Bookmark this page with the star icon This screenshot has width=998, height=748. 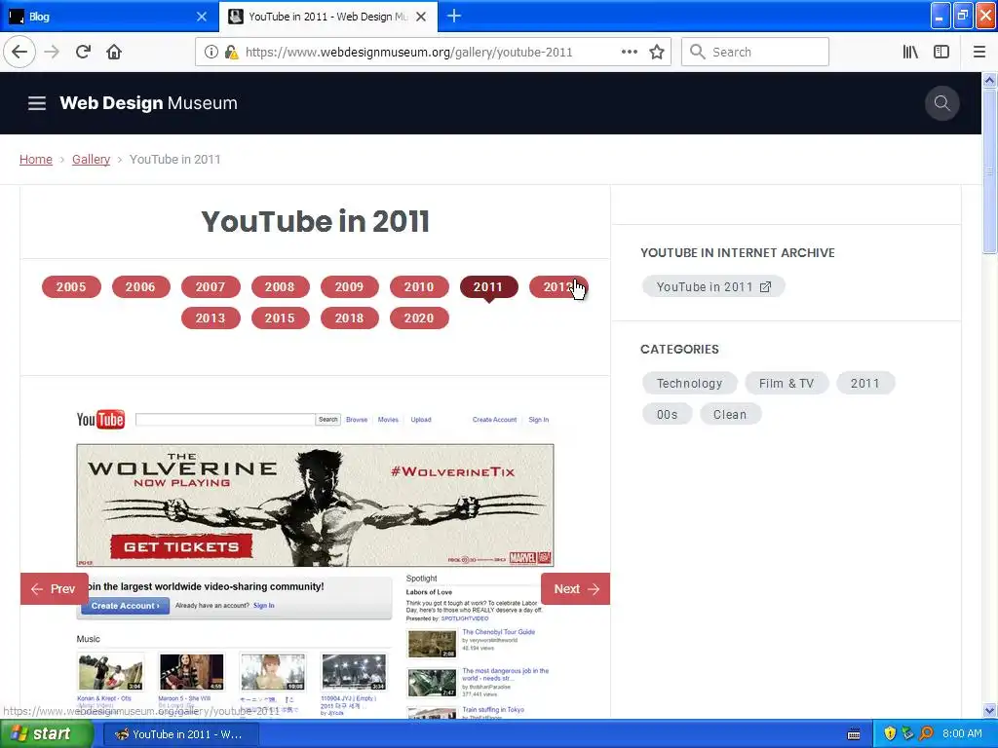click(x=657, y=52)
